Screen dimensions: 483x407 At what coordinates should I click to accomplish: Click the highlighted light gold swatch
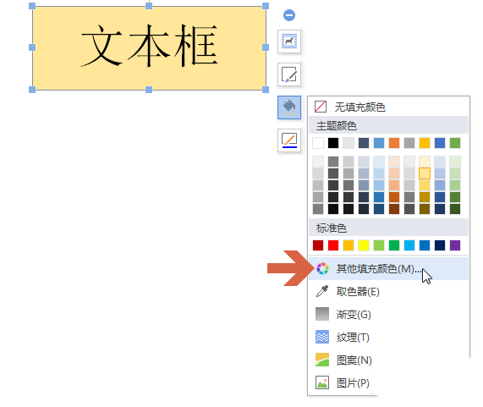(425, 173)
